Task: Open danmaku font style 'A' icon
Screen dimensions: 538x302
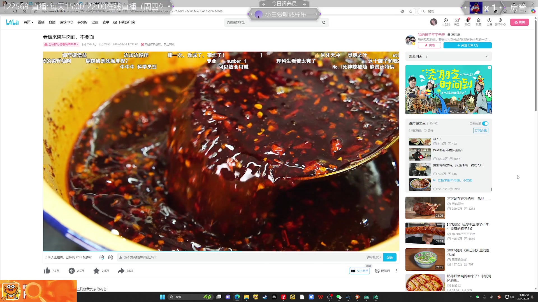Action: (x=120, y=257)
